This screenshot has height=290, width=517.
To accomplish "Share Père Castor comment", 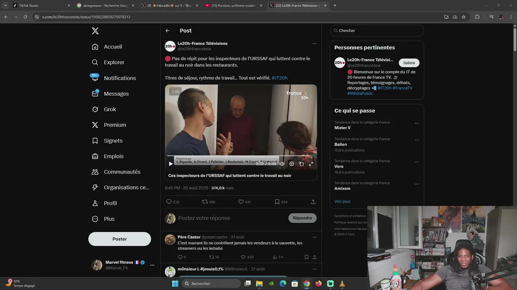I will pos(314,257).
